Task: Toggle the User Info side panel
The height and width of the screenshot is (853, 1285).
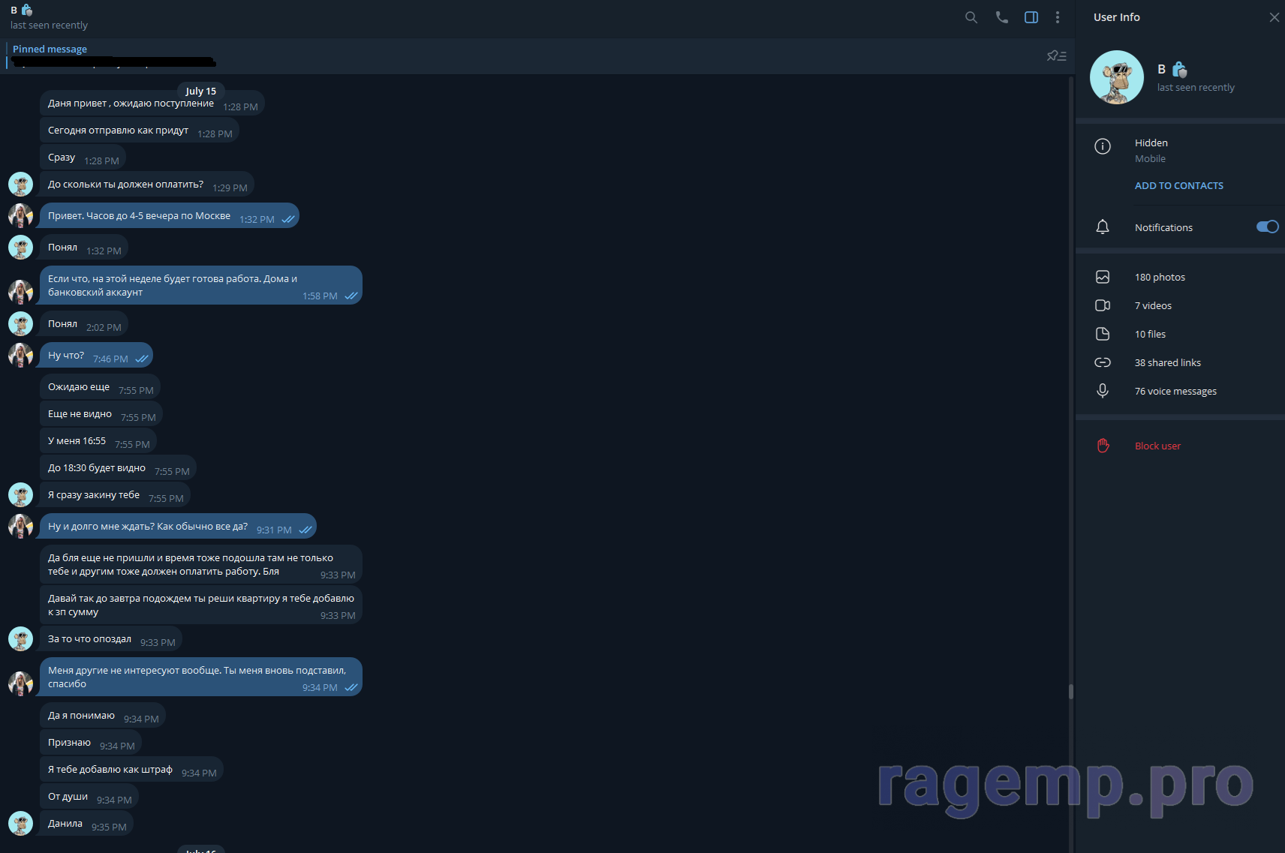Action: pyautogui.click(x=1031, y=17)
